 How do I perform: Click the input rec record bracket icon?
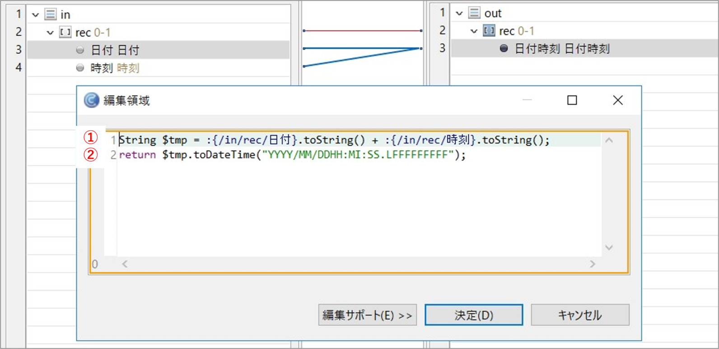point(65,32)
